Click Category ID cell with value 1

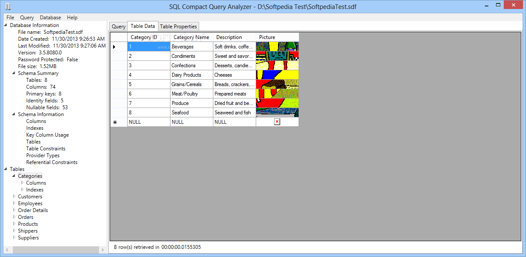[x=149, y=47]
